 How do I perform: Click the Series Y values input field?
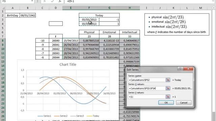coord(147,97)
